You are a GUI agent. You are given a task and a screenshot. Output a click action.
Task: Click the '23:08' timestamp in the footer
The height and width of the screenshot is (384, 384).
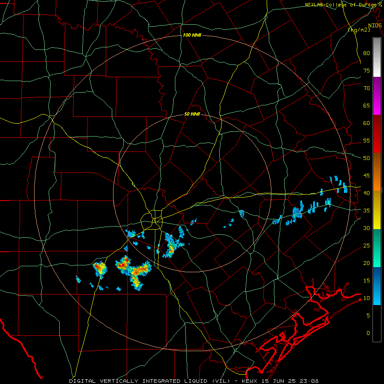[310, 381]
